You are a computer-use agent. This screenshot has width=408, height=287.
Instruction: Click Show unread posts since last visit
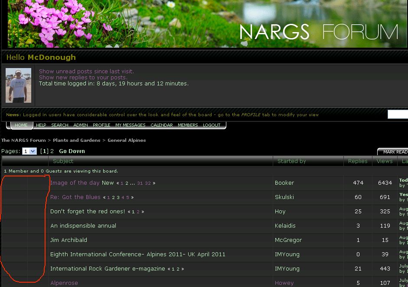point(86,71)
